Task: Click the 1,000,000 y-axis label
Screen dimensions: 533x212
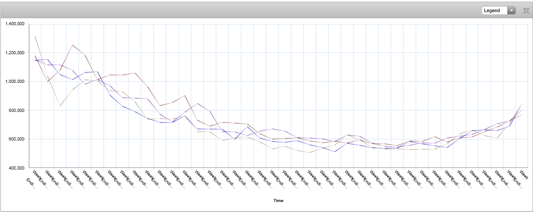Action: click(x=15, y=82)
